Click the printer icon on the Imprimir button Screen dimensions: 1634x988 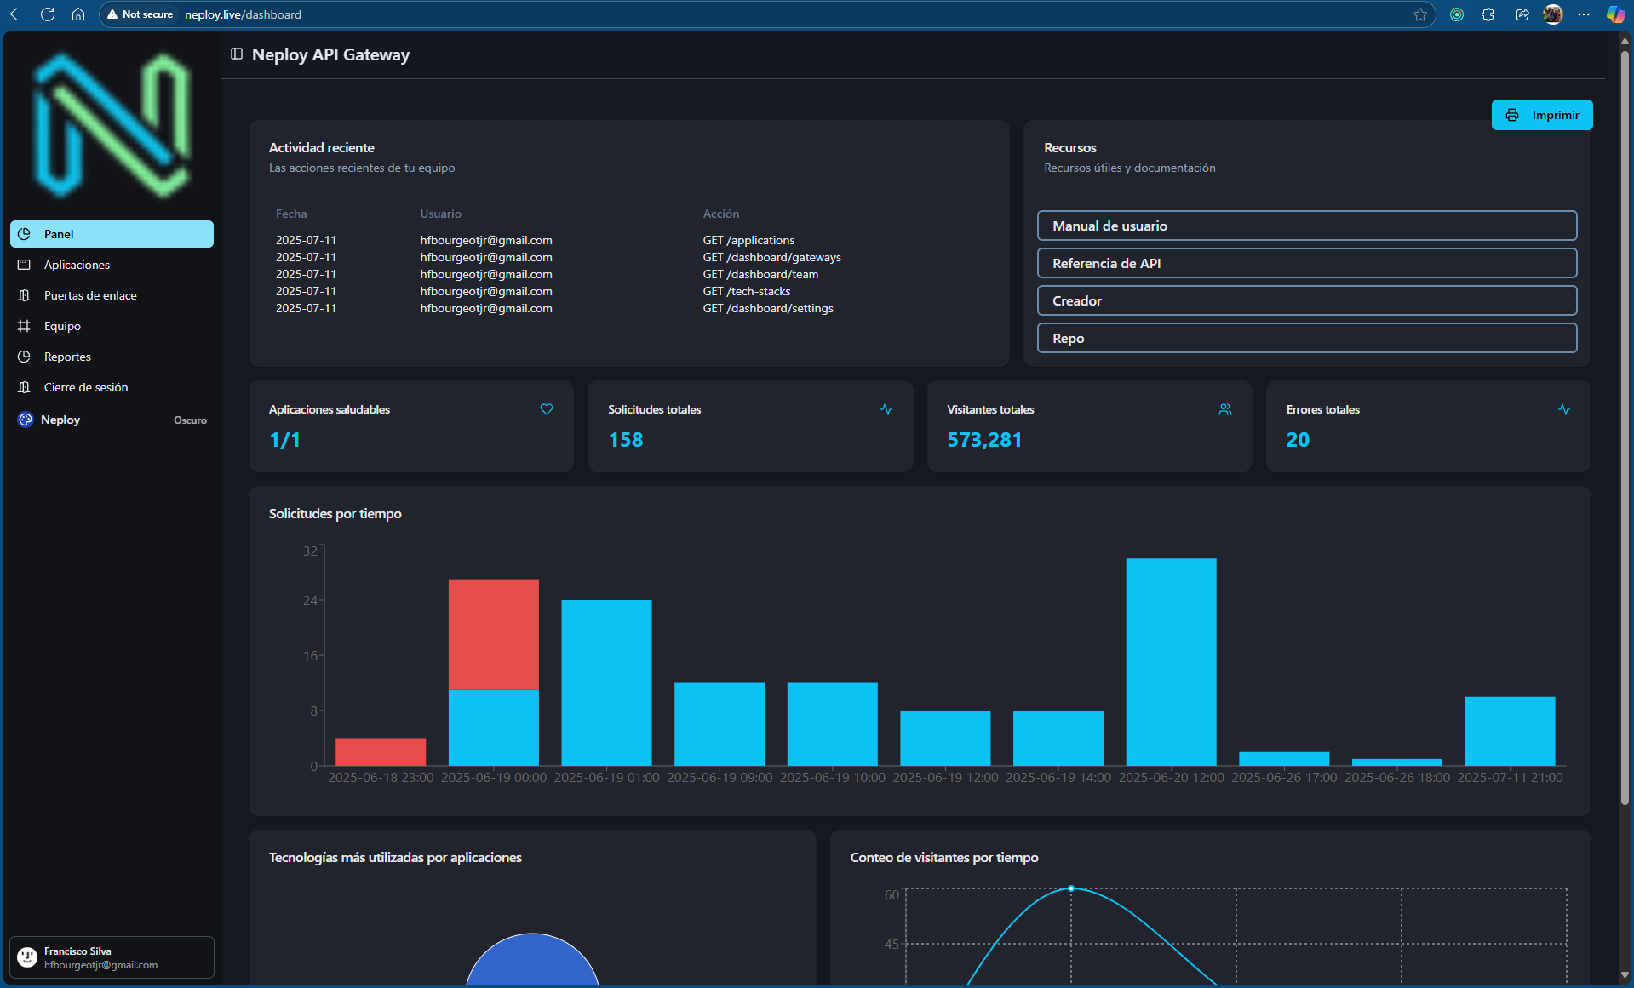(x=1512, y=115)
